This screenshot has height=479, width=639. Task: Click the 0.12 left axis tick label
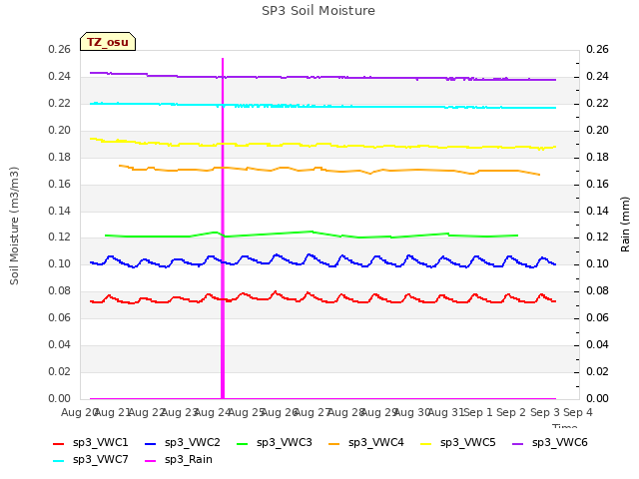[60, 238]
